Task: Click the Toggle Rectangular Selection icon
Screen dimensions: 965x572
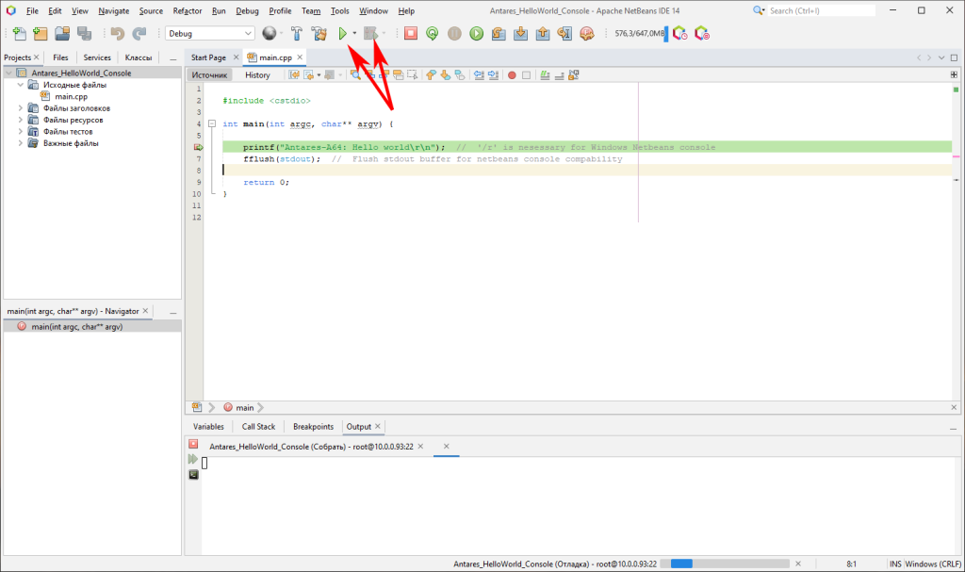Action: [x=413, y=75]
